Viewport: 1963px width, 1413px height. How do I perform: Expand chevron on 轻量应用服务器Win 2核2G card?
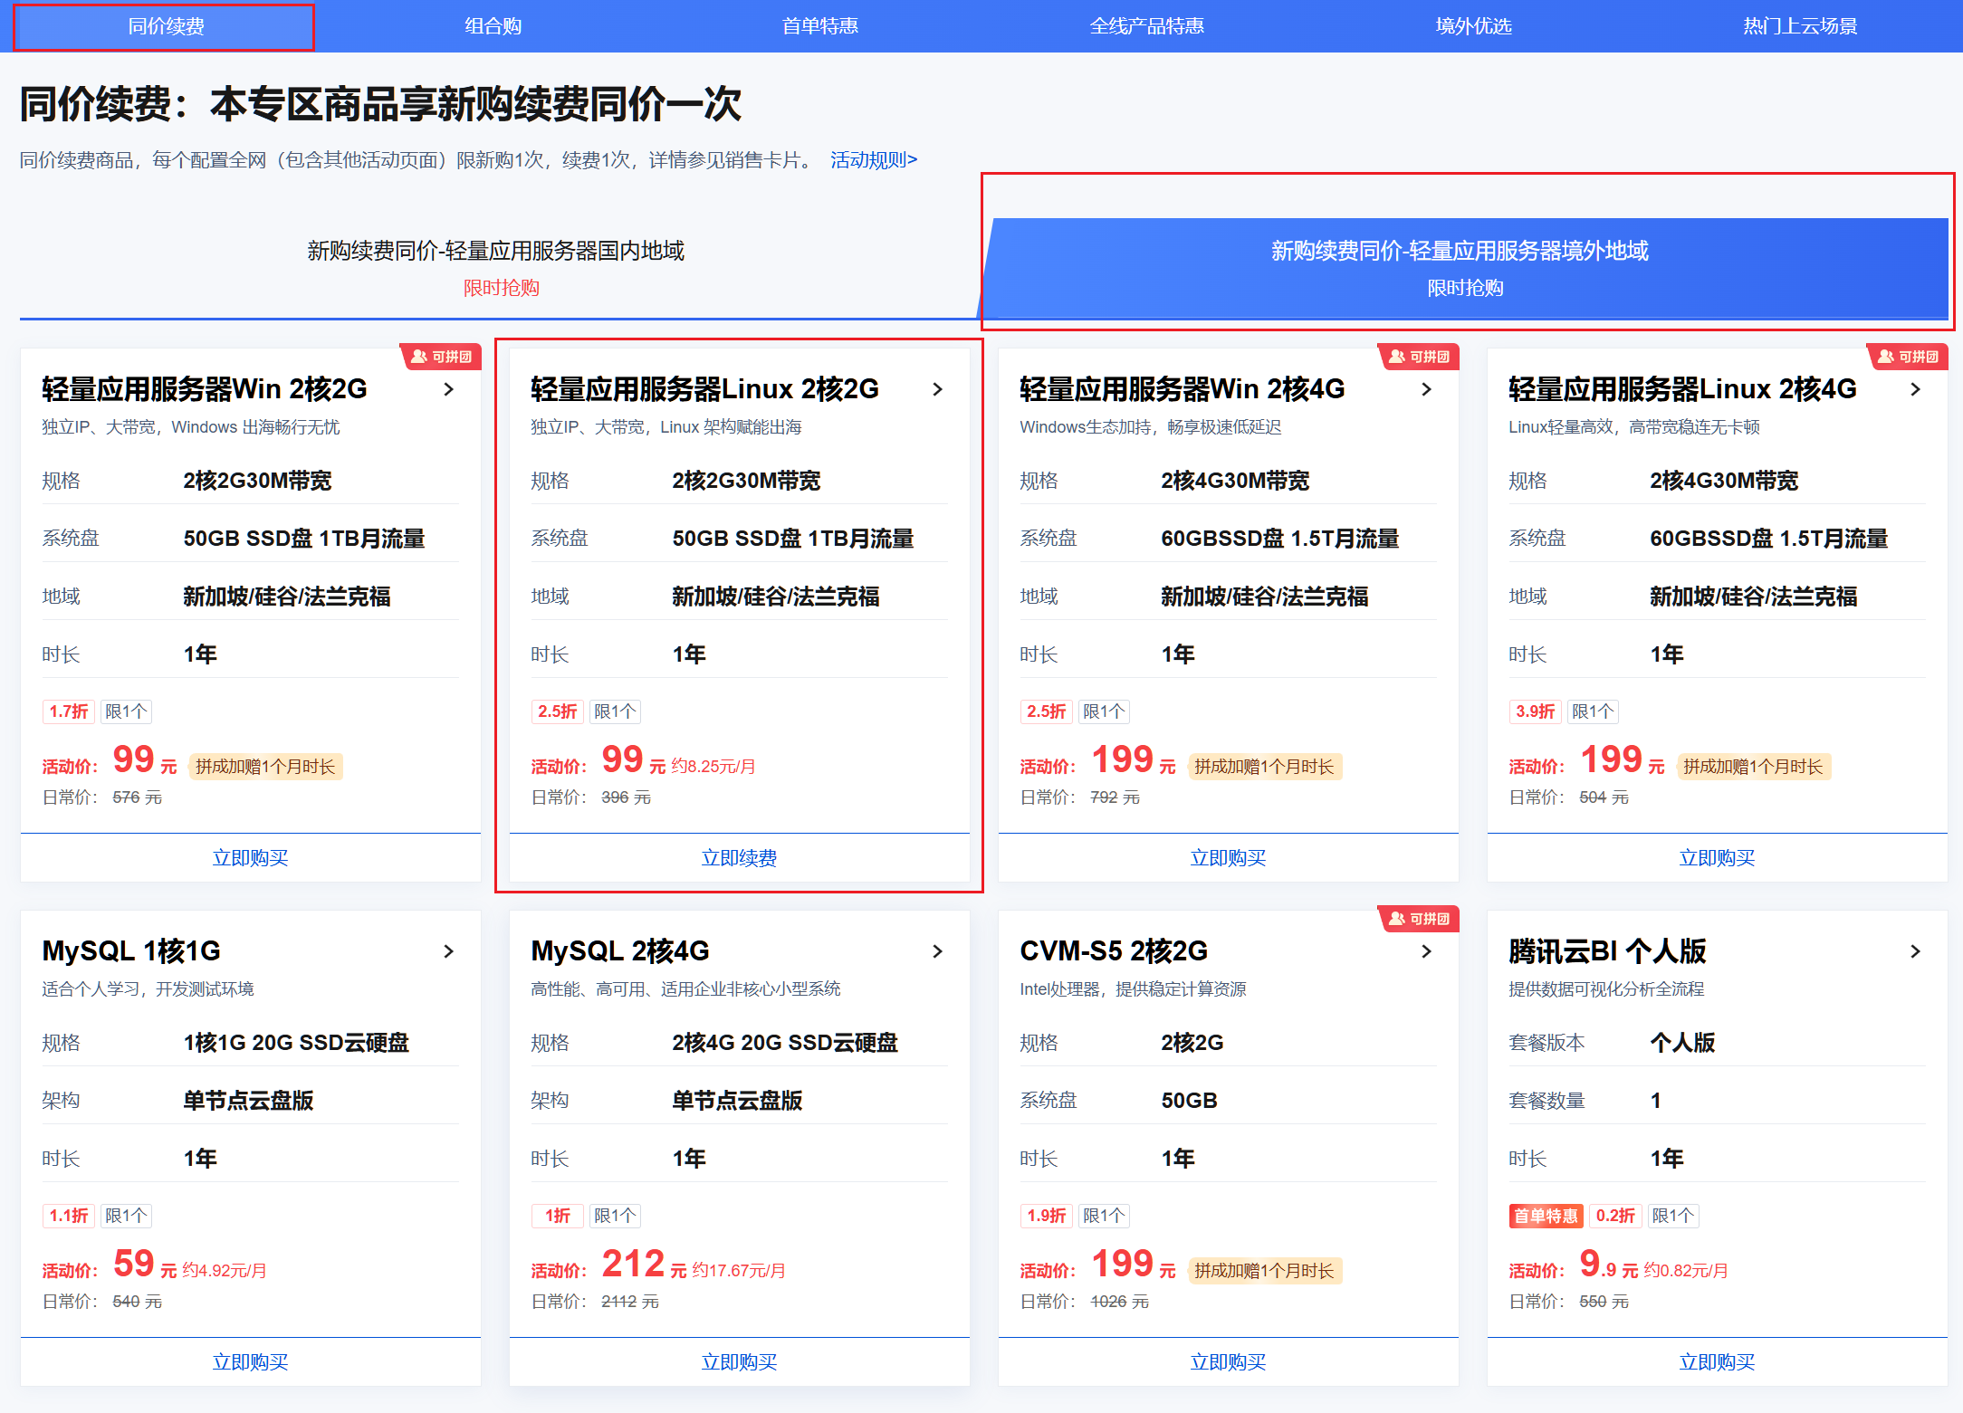tap(448, 389)
